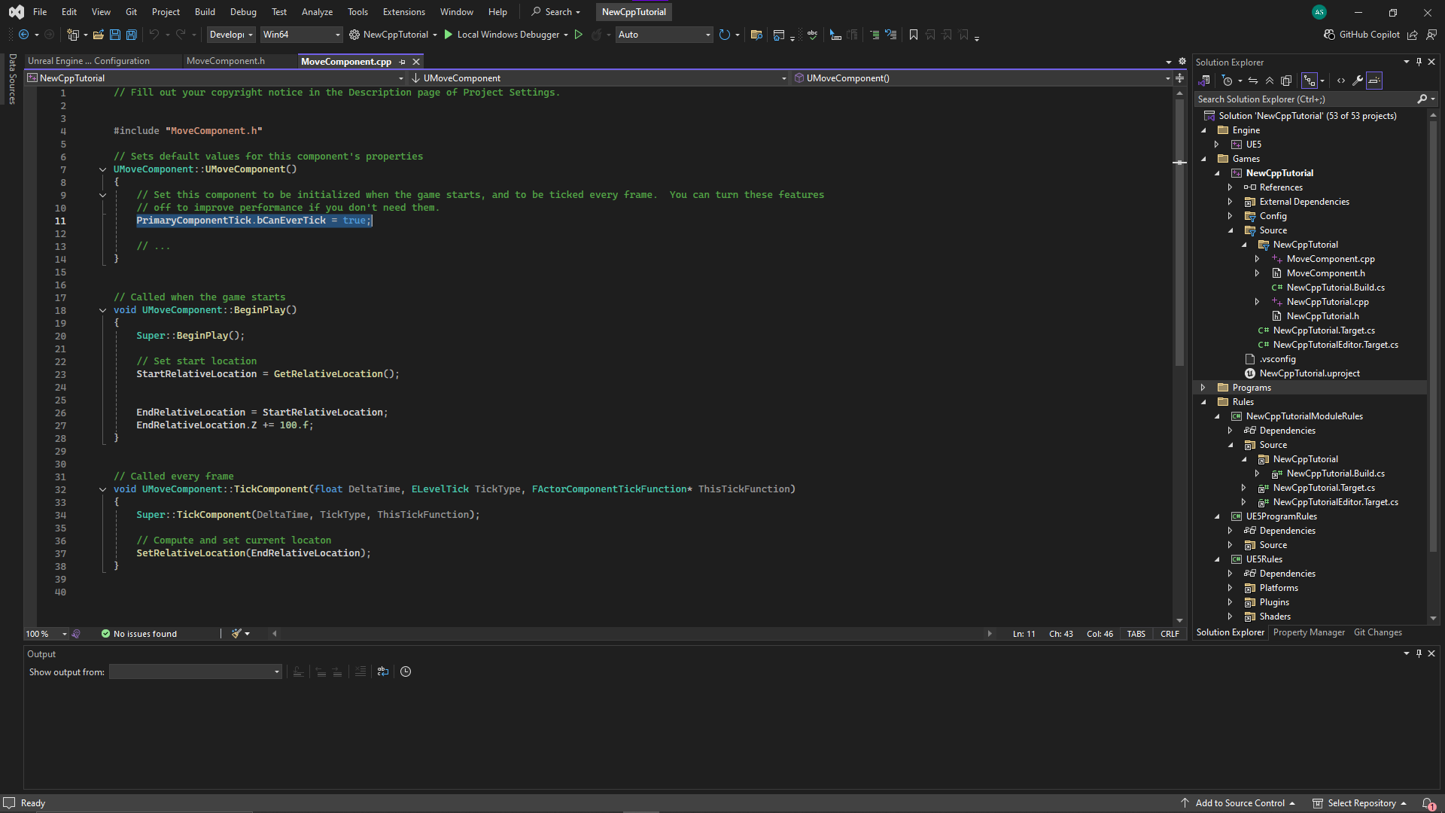Click the Pending Changes Filter clock icon
Image resolution: width=1445 pixels, height=813 pixels.
pos(1227,81)
